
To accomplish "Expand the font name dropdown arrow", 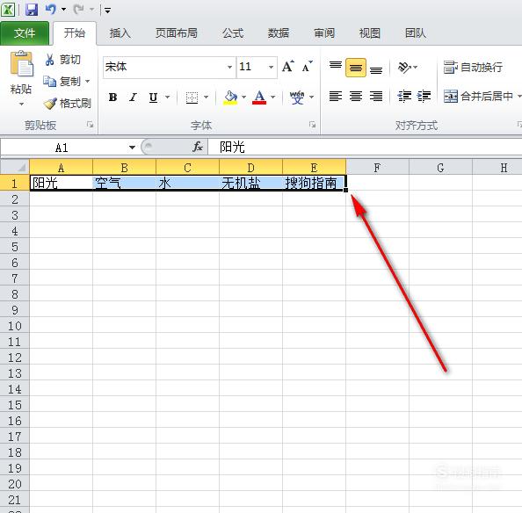I will pos(229,67).
